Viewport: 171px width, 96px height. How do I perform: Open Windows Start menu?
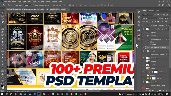pos(2,94)
